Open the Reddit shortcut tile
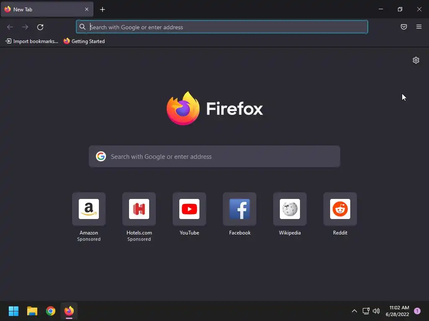429x321 pixels. (340, 209)
